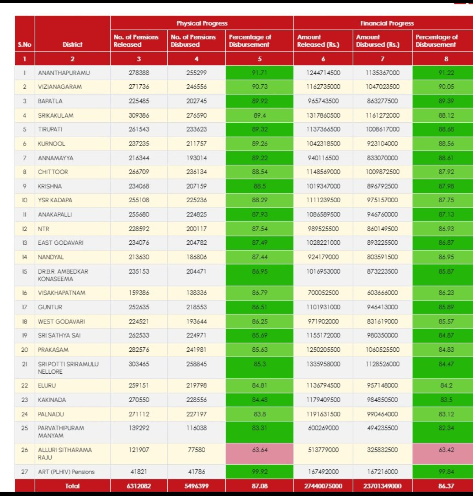Click the green 91.71 percentage for Ananthapuramu

(x=259, y=73)
